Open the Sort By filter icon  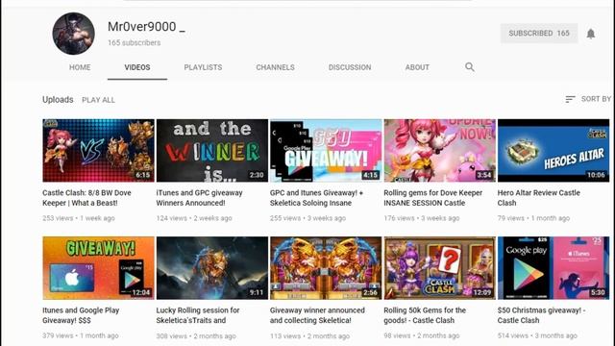(570, 99)
